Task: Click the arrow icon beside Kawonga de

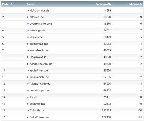Action: (x=28, y=30)
